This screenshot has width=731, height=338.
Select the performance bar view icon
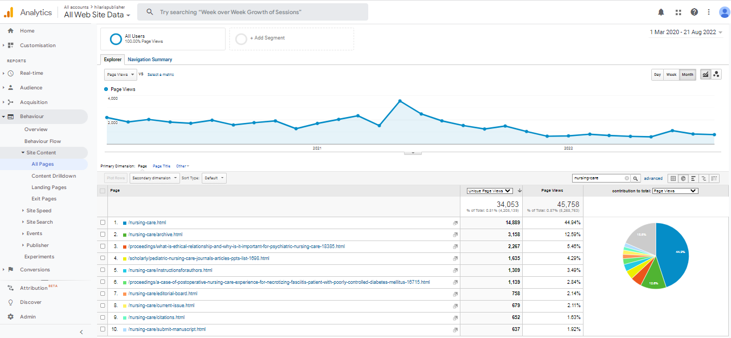[694, 178]
